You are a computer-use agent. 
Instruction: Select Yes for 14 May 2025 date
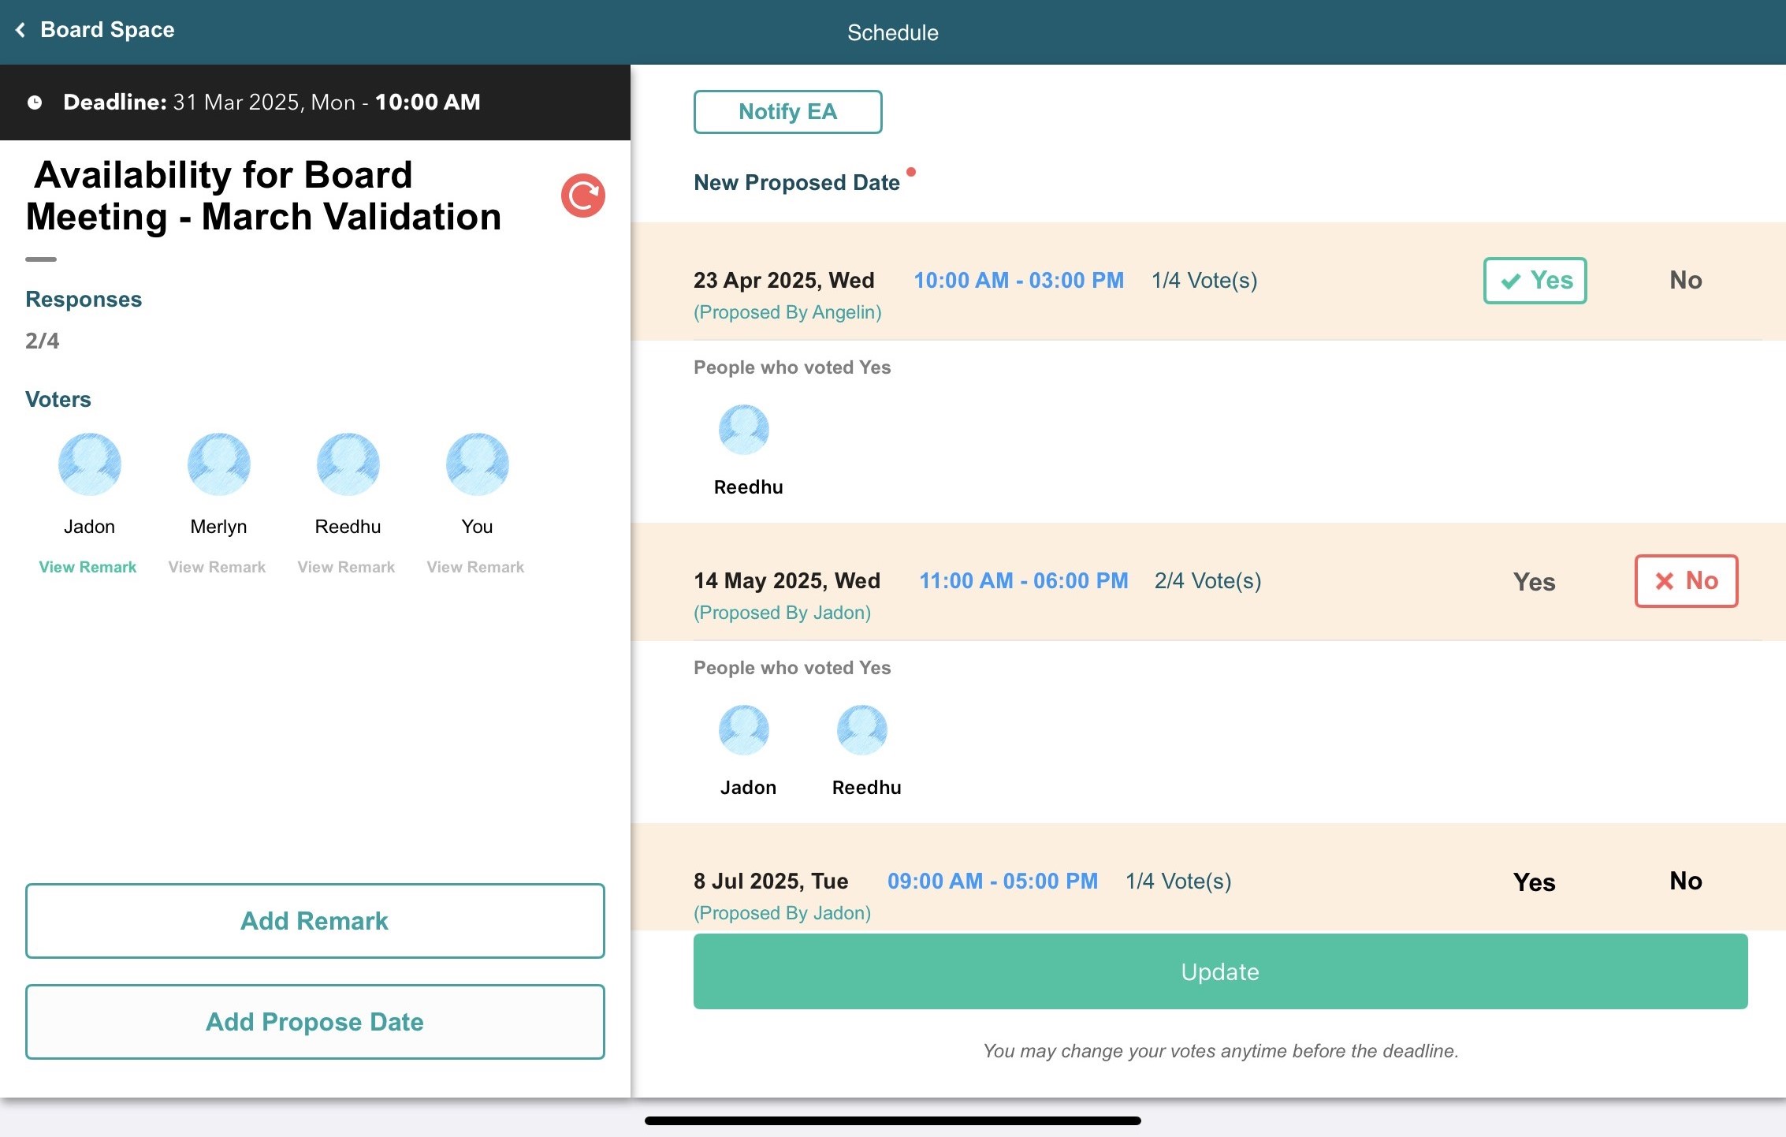(x=1534, y=582)
